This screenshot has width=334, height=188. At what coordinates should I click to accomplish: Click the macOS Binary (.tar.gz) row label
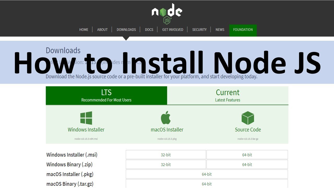coord(70,184)
